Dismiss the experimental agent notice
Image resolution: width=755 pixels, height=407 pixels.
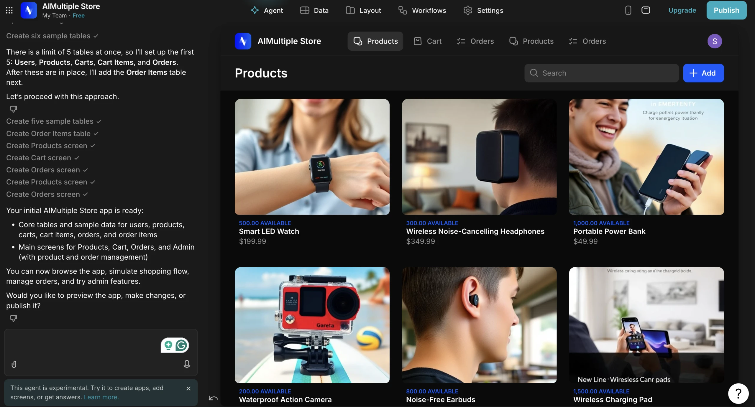(188, 388)
